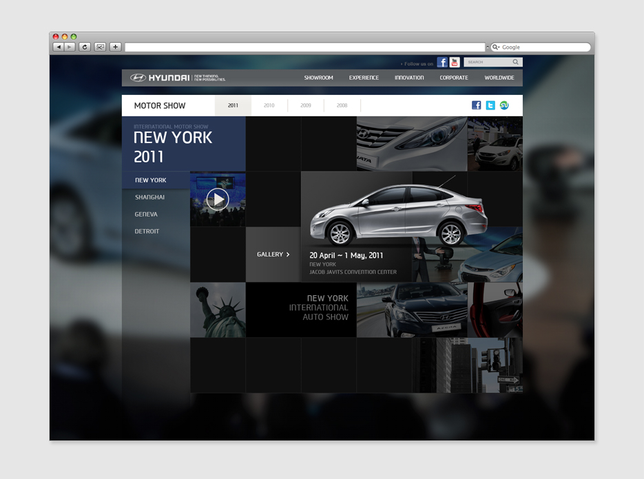
Task: Click the 20 April ~ 1 May, 2011 text
Action: [x=346, y=255]
